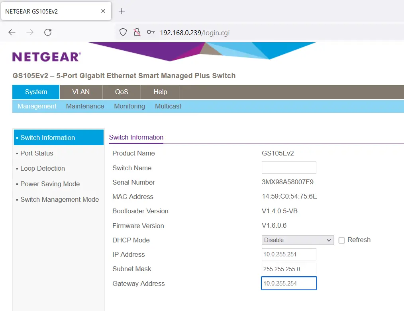The height and width of the screenshot is (311, 404).
Task: Click the address bar URL 192.168.0.239/login.cgi
Action: (x=194, y=33)
